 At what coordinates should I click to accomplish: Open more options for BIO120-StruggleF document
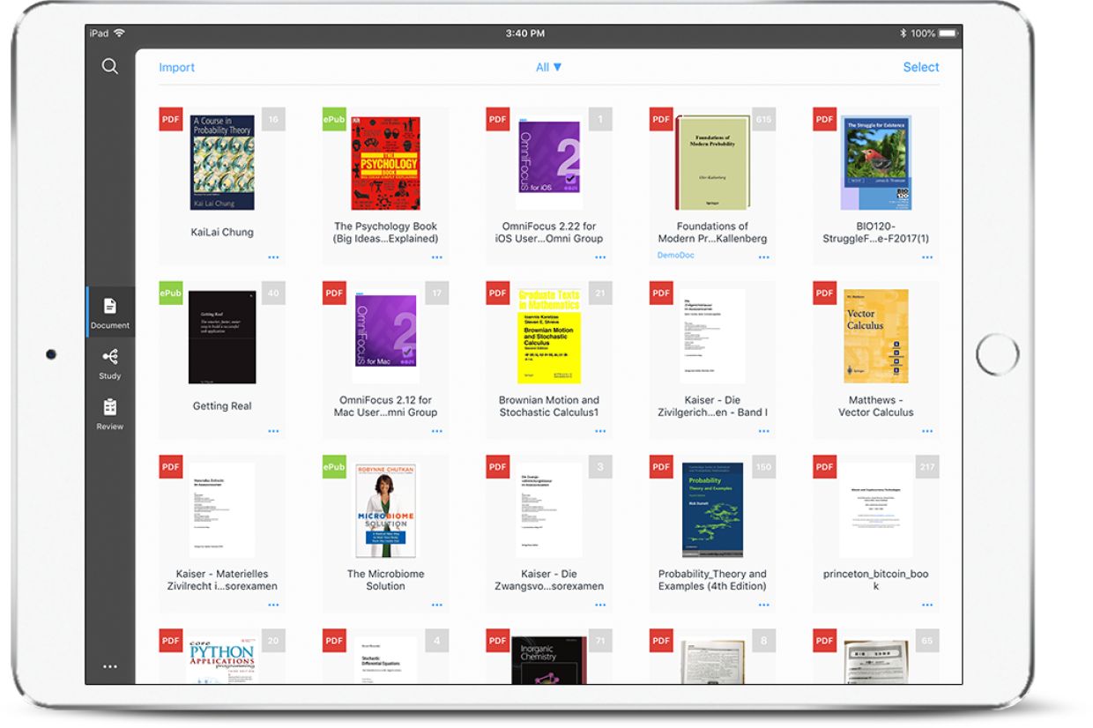point(927,257)
